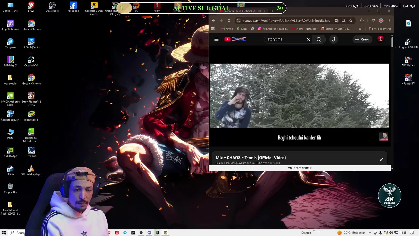Click the Mix - CHAOS - Tennis (Official Video) title
The image size is (419, 236).
coord(251,158)
